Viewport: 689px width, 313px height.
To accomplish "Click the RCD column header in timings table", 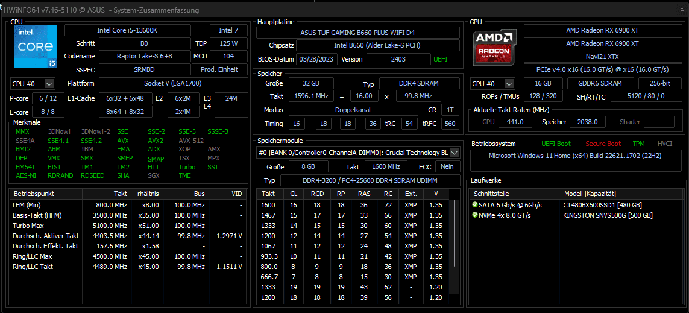I will pos(317,194).
